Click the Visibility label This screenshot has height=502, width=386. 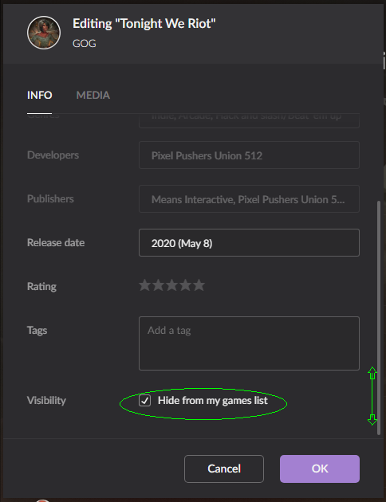click(x=46, y=401)
